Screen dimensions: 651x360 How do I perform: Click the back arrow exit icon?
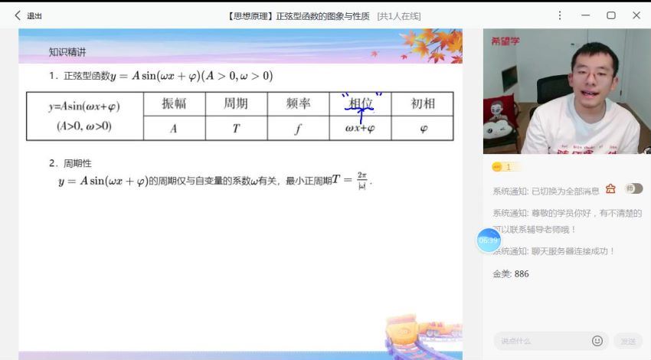pos(18,16)
